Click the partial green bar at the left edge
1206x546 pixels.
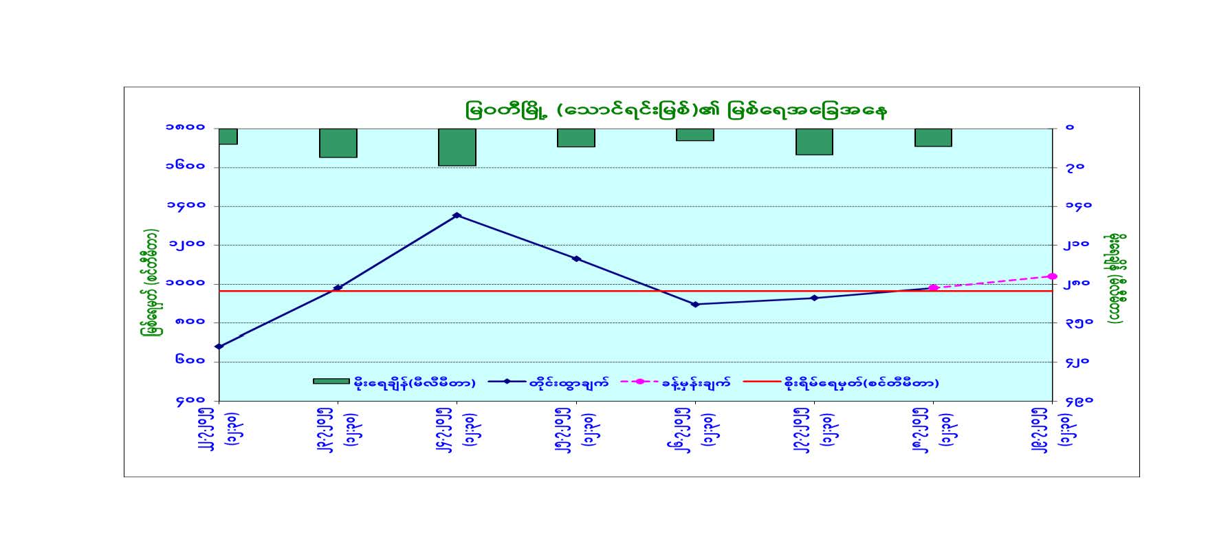(228, 136)
